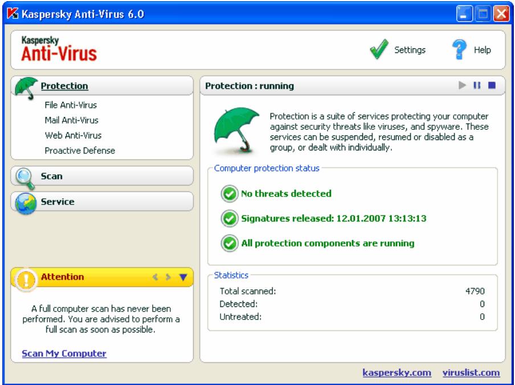Open the Protection section umbrella icon
The image size is (515, 385).
coord(25,84)
